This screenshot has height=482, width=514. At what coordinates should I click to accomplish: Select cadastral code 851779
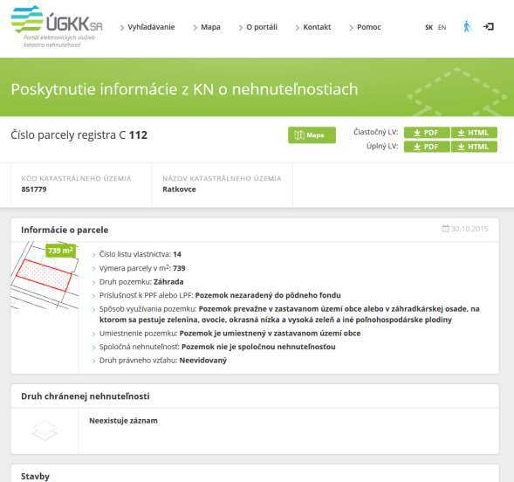[x=34, y=189]
